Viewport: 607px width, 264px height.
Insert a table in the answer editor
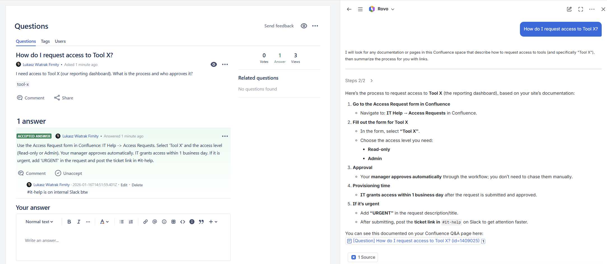(173, 222)
